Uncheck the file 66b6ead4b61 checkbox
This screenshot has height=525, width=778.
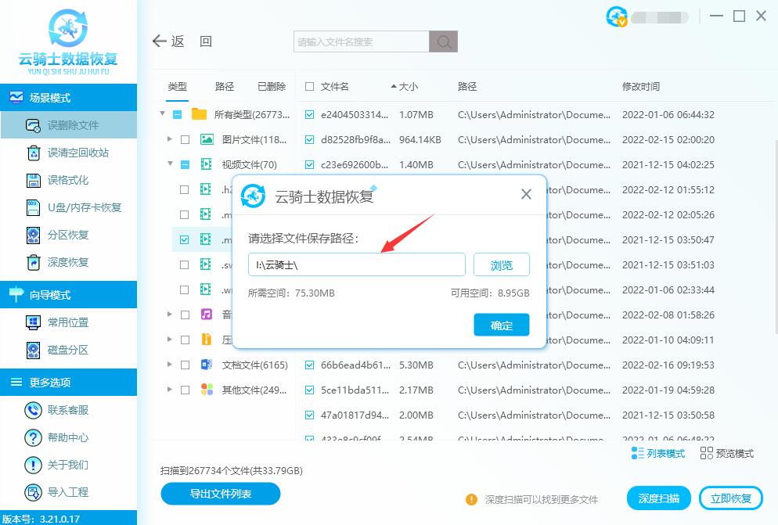point(310,365)
